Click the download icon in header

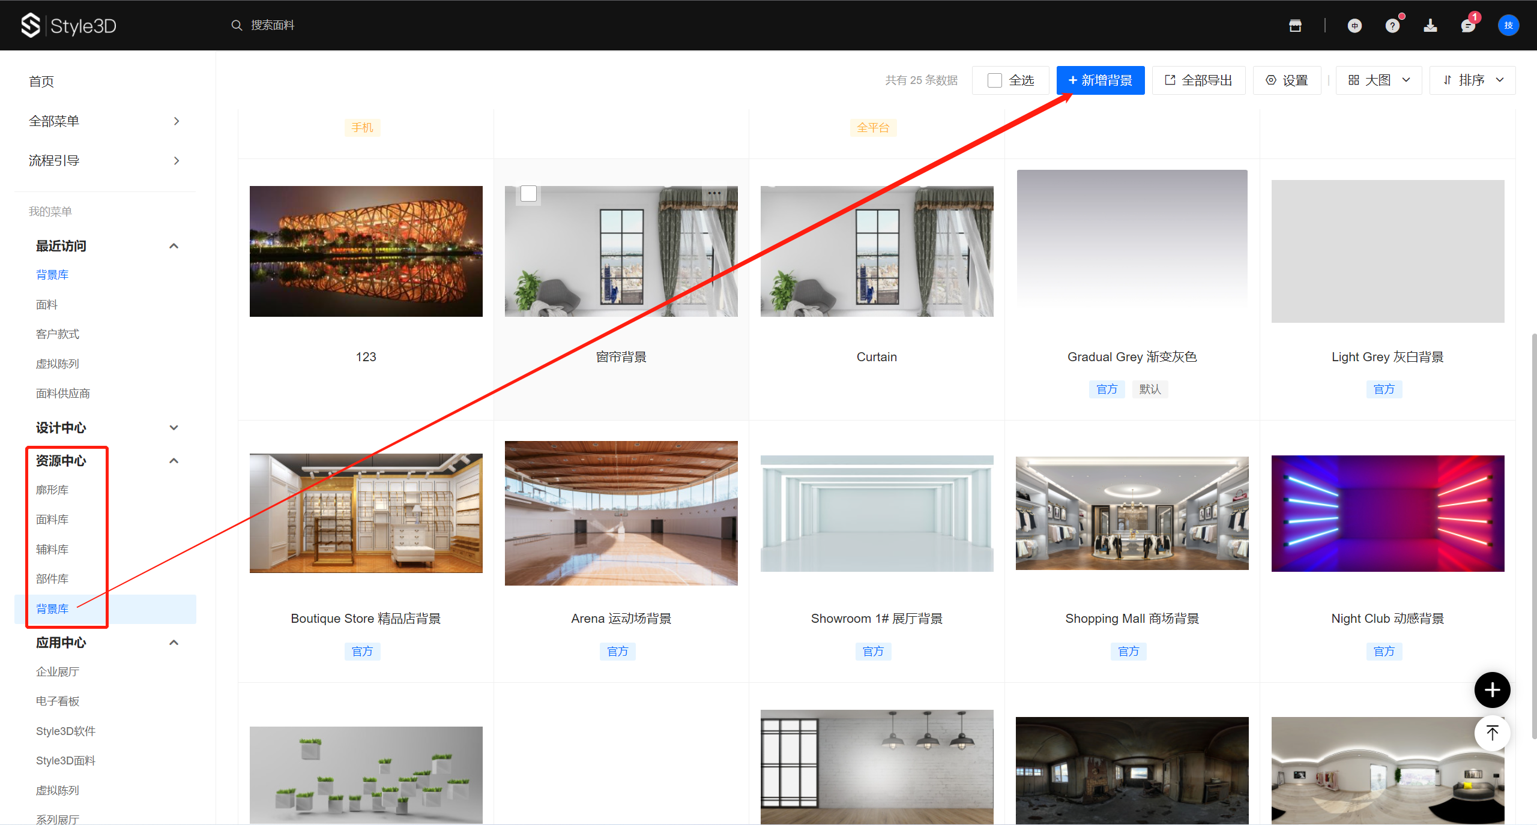tap(1430, 26)
